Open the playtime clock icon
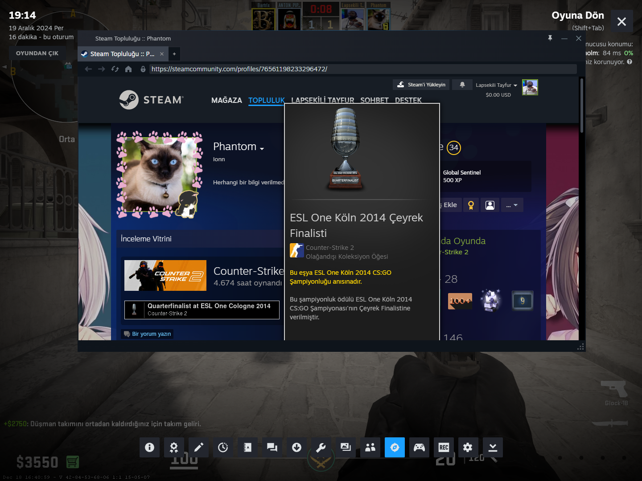Viewport: 642px width, 481px height. point(223,447)
